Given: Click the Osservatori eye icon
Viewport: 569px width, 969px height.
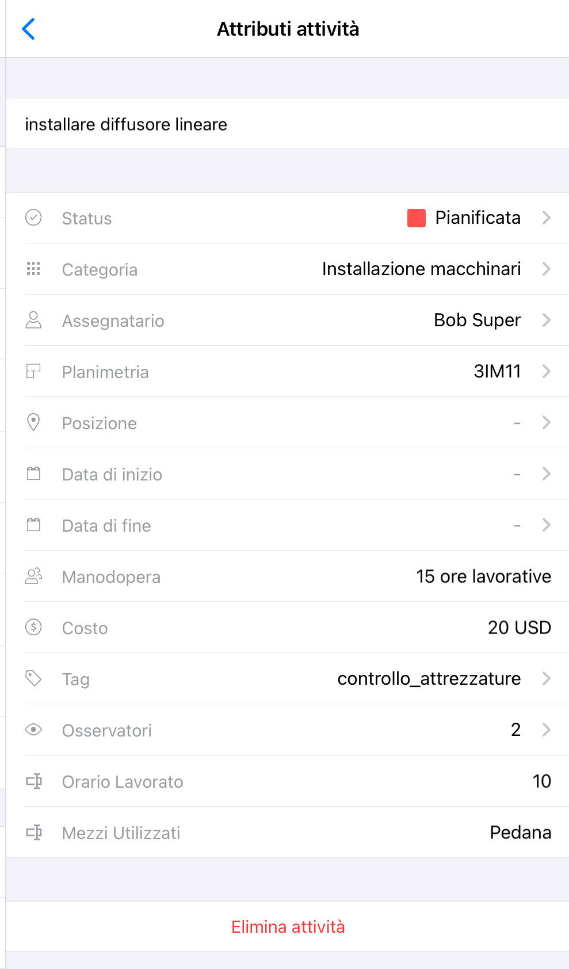Looking at the screenshot, I should pos(33,730).
